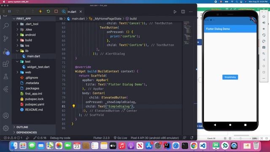
Task: Click Debug my code in status bar
Action: pos(60,138)
